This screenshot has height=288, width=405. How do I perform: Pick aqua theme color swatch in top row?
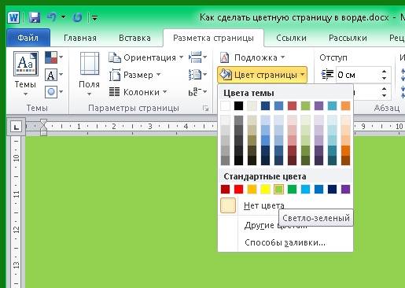(x=332, y=106)
